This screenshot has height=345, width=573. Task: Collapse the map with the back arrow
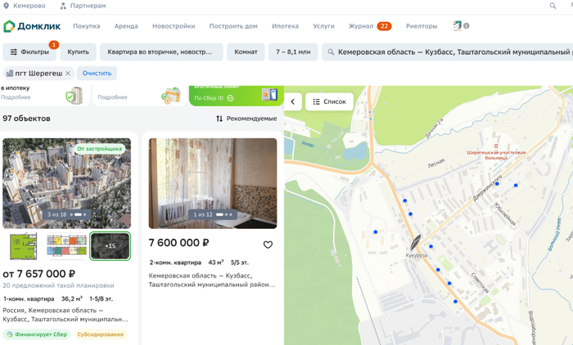293,102
